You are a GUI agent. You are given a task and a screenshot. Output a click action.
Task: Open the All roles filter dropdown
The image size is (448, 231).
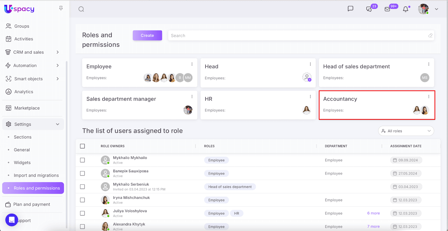(x=406, y=131)
